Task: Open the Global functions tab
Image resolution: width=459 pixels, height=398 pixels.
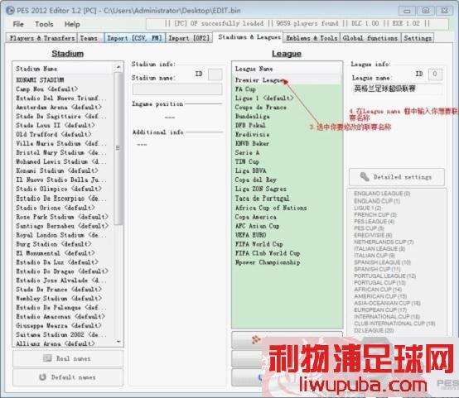Action: point(370,38)
